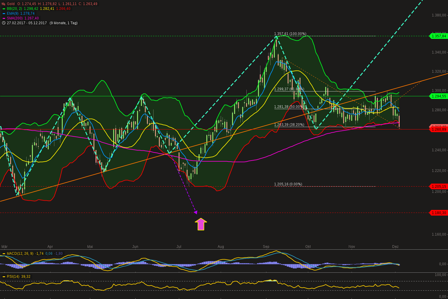The image size is (448, 299).
Task: Click the MACD value -1,74
Action: 39,254
